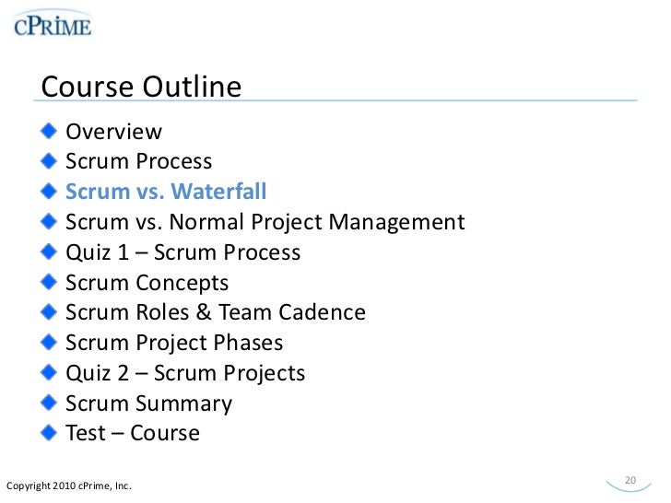Click the slide number 20

(x=630, y=480)
